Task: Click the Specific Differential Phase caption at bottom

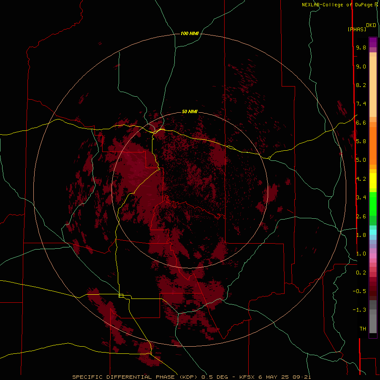Action: (x=191, y=377)
